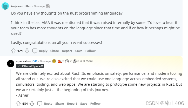
Task: Click imjasonmiller's avatar icon
Action: (x=5, y=6)
